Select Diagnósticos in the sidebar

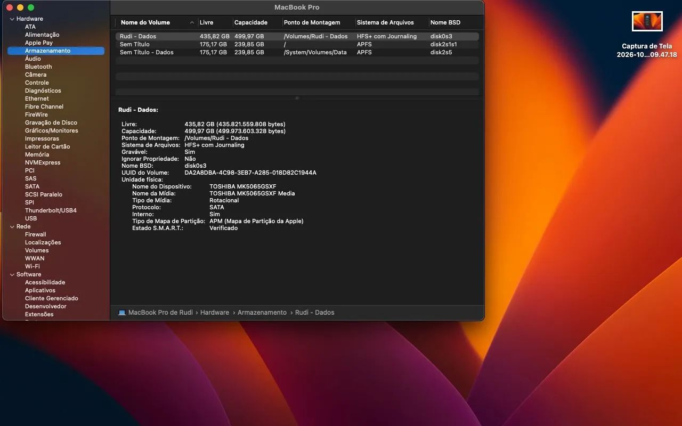click(x=43, y=91)
